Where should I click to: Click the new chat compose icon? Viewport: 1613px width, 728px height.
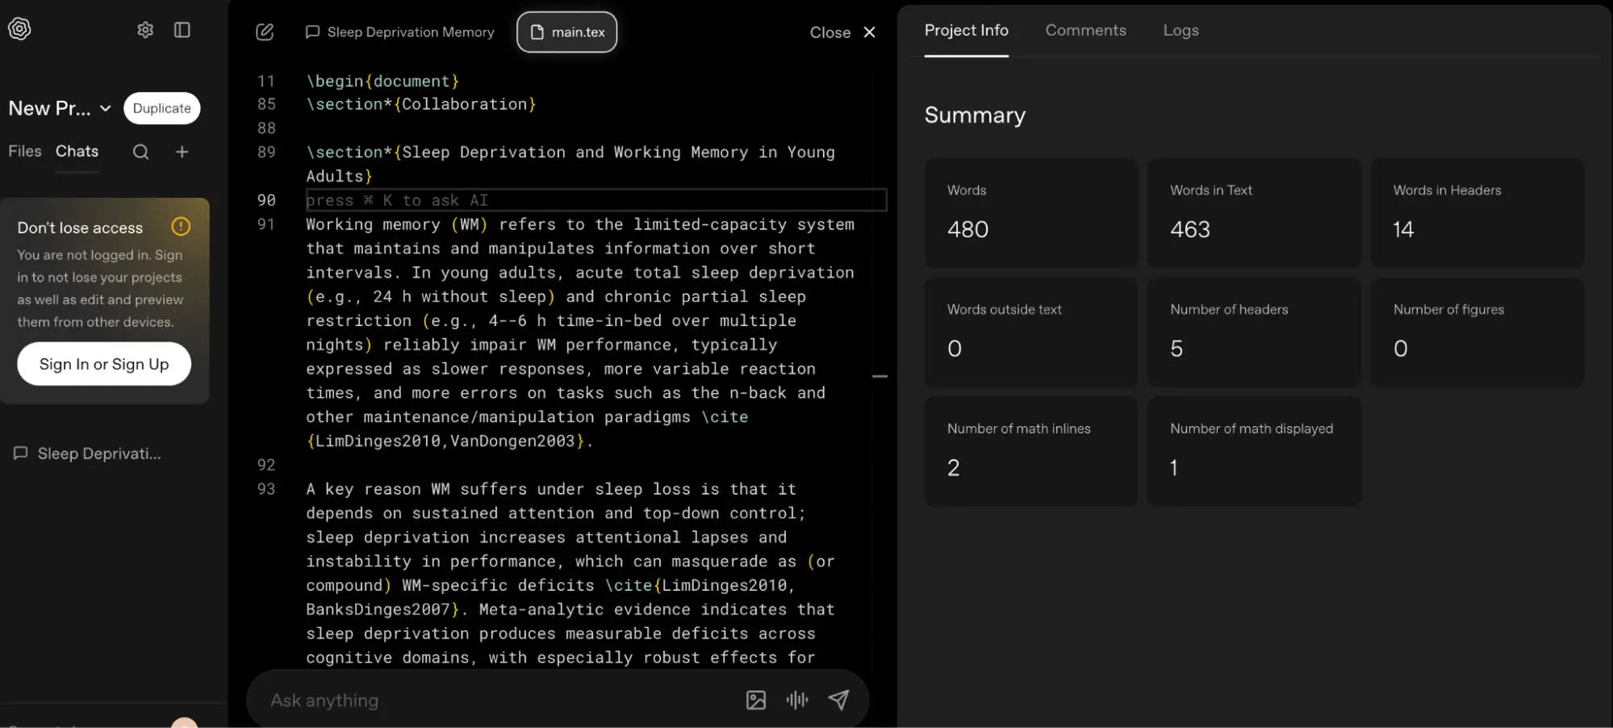coord(265,32)
